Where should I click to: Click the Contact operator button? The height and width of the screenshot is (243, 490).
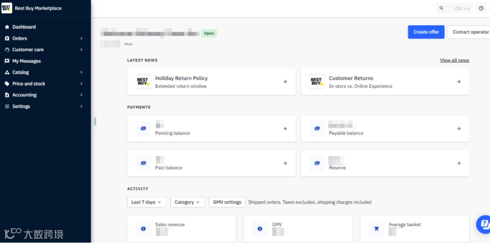pos(469,32)
